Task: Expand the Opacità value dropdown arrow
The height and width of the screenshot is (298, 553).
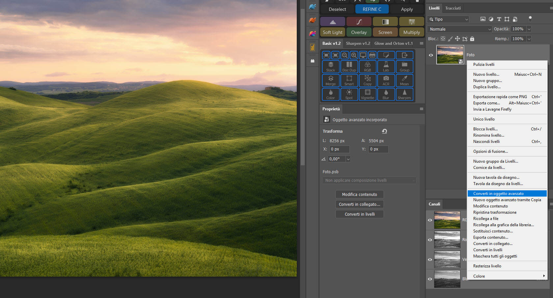Action: pyautogui.click(x=529, y=29)
